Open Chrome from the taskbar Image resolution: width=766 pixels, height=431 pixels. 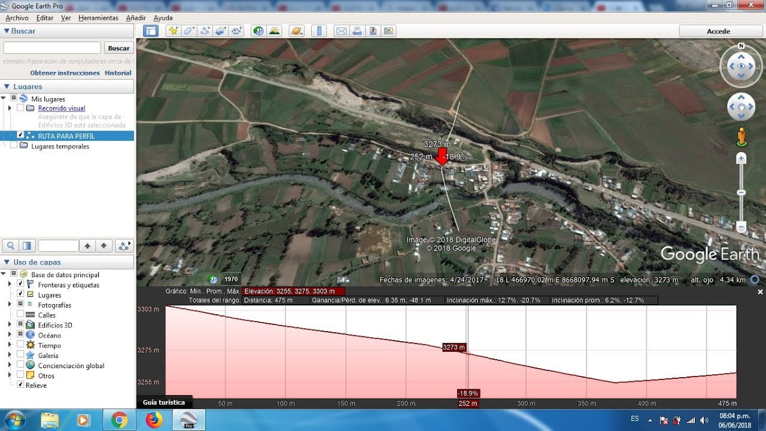coord(119,420)
